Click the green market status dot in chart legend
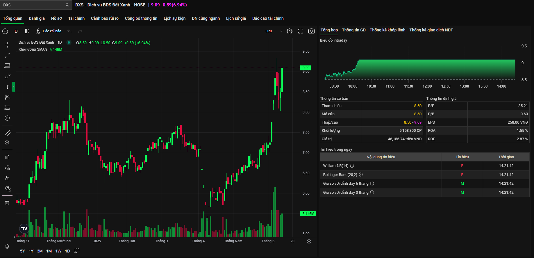The image size is (534, 258). pyautogui.click(x=69, y=42)
